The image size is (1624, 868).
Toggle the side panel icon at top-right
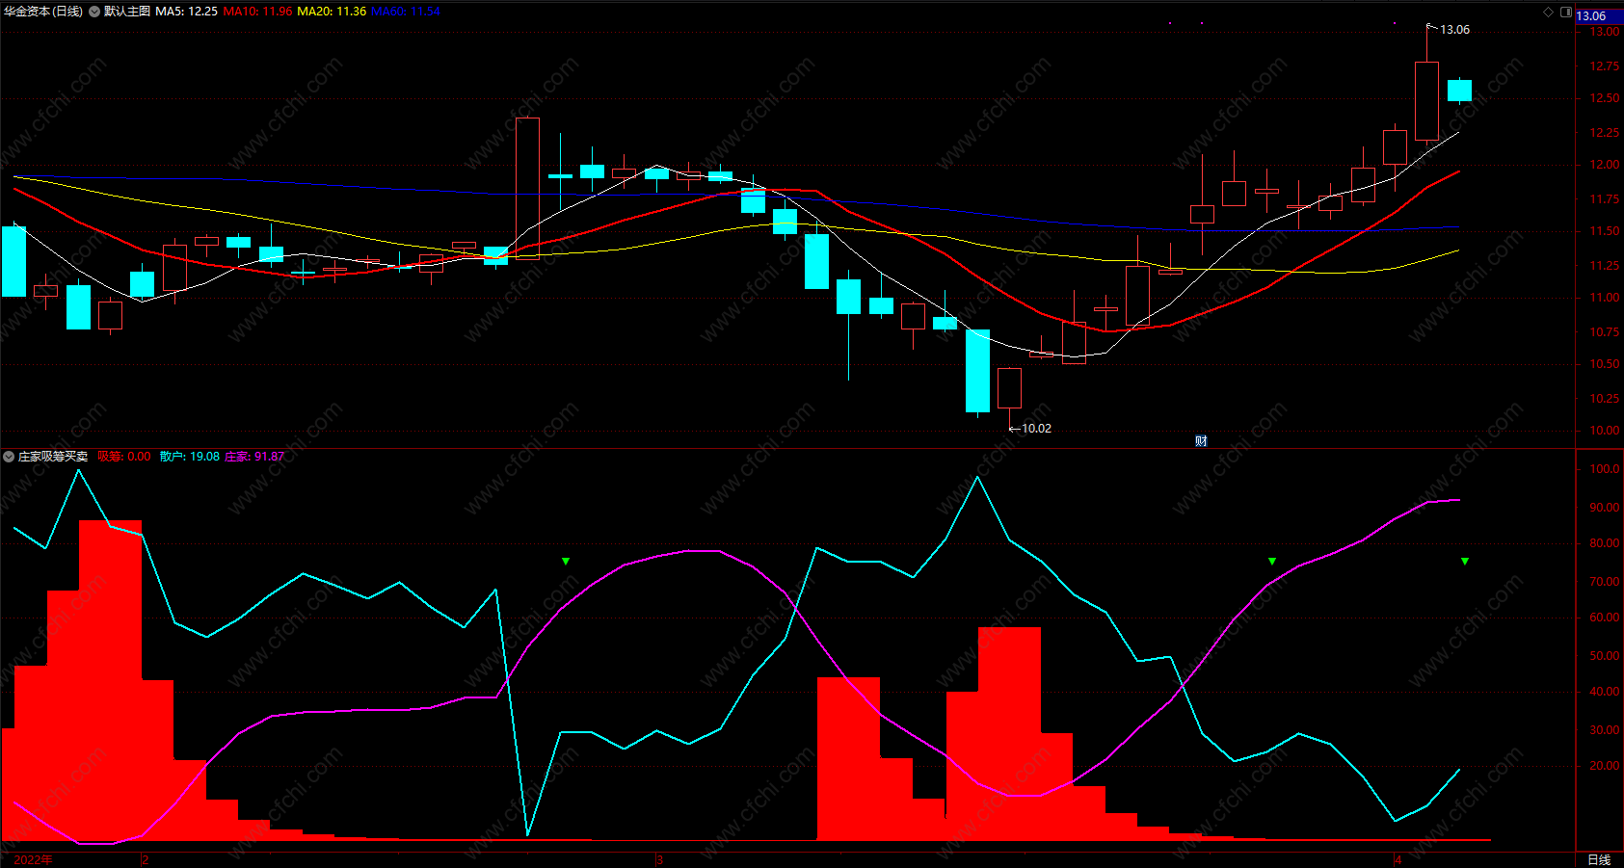click(x=1566, y=12)
